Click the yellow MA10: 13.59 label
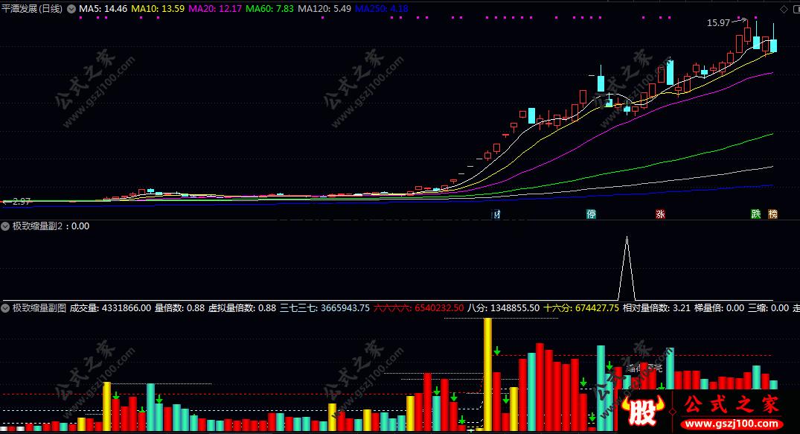The height and width of the screenshot is (434, 800). click(158, 9)
